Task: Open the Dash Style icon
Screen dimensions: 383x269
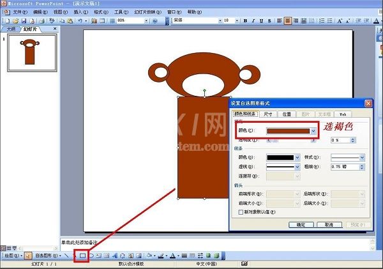Action: pos(193,256)
